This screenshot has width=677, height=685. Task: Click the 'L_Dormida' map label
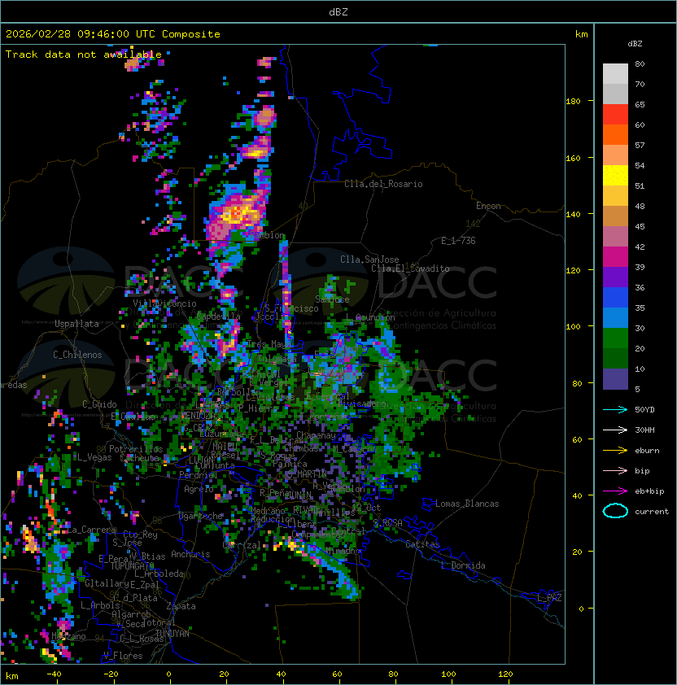pyautogui.click(x=463, y=565)
